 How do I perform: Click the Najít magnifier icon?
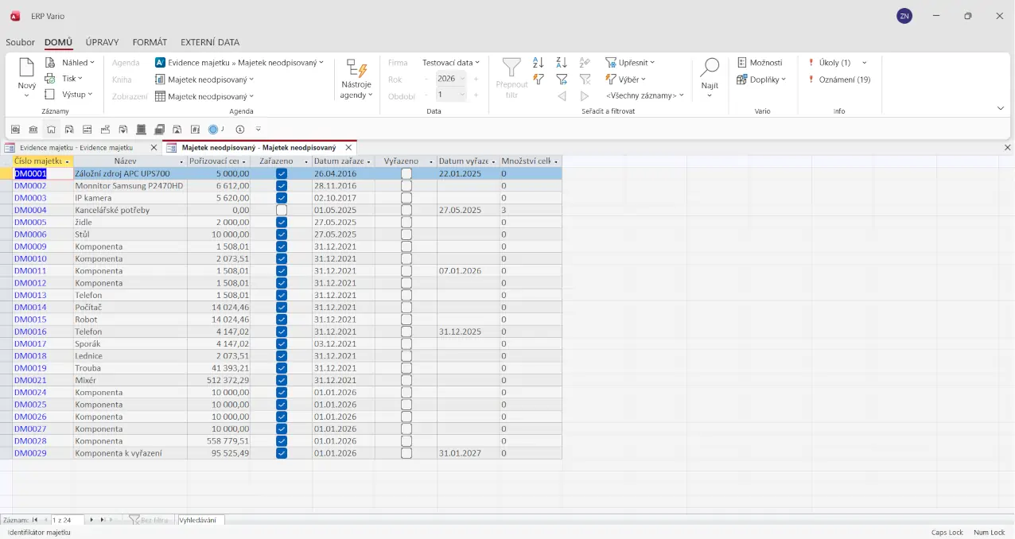pyautogui.click(x=710, y=69)
